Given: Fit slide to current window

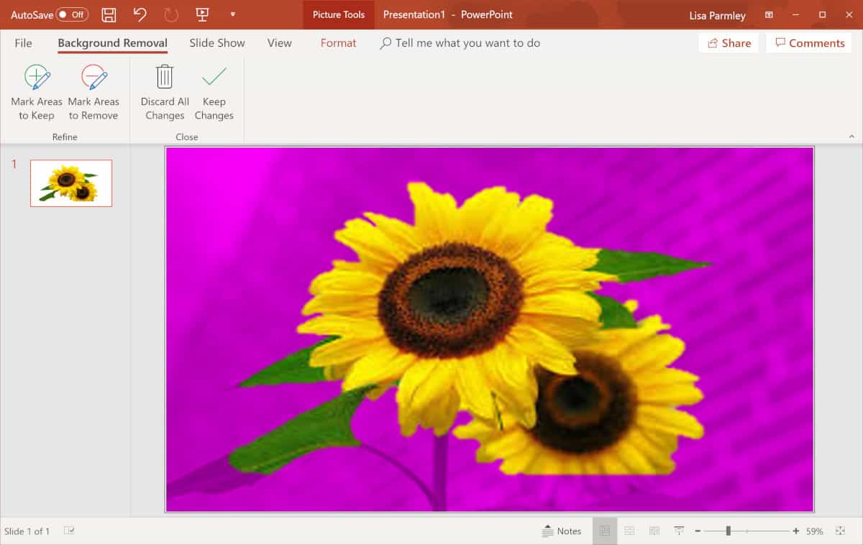Looking at the screenshot, I should pyautogui.click(x=839, y=531).
